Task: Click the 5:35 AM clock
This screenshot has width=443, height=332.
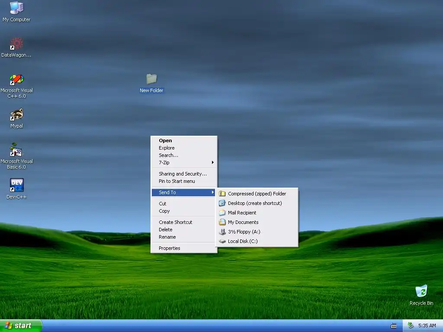Action: click(x=427, y=326)
